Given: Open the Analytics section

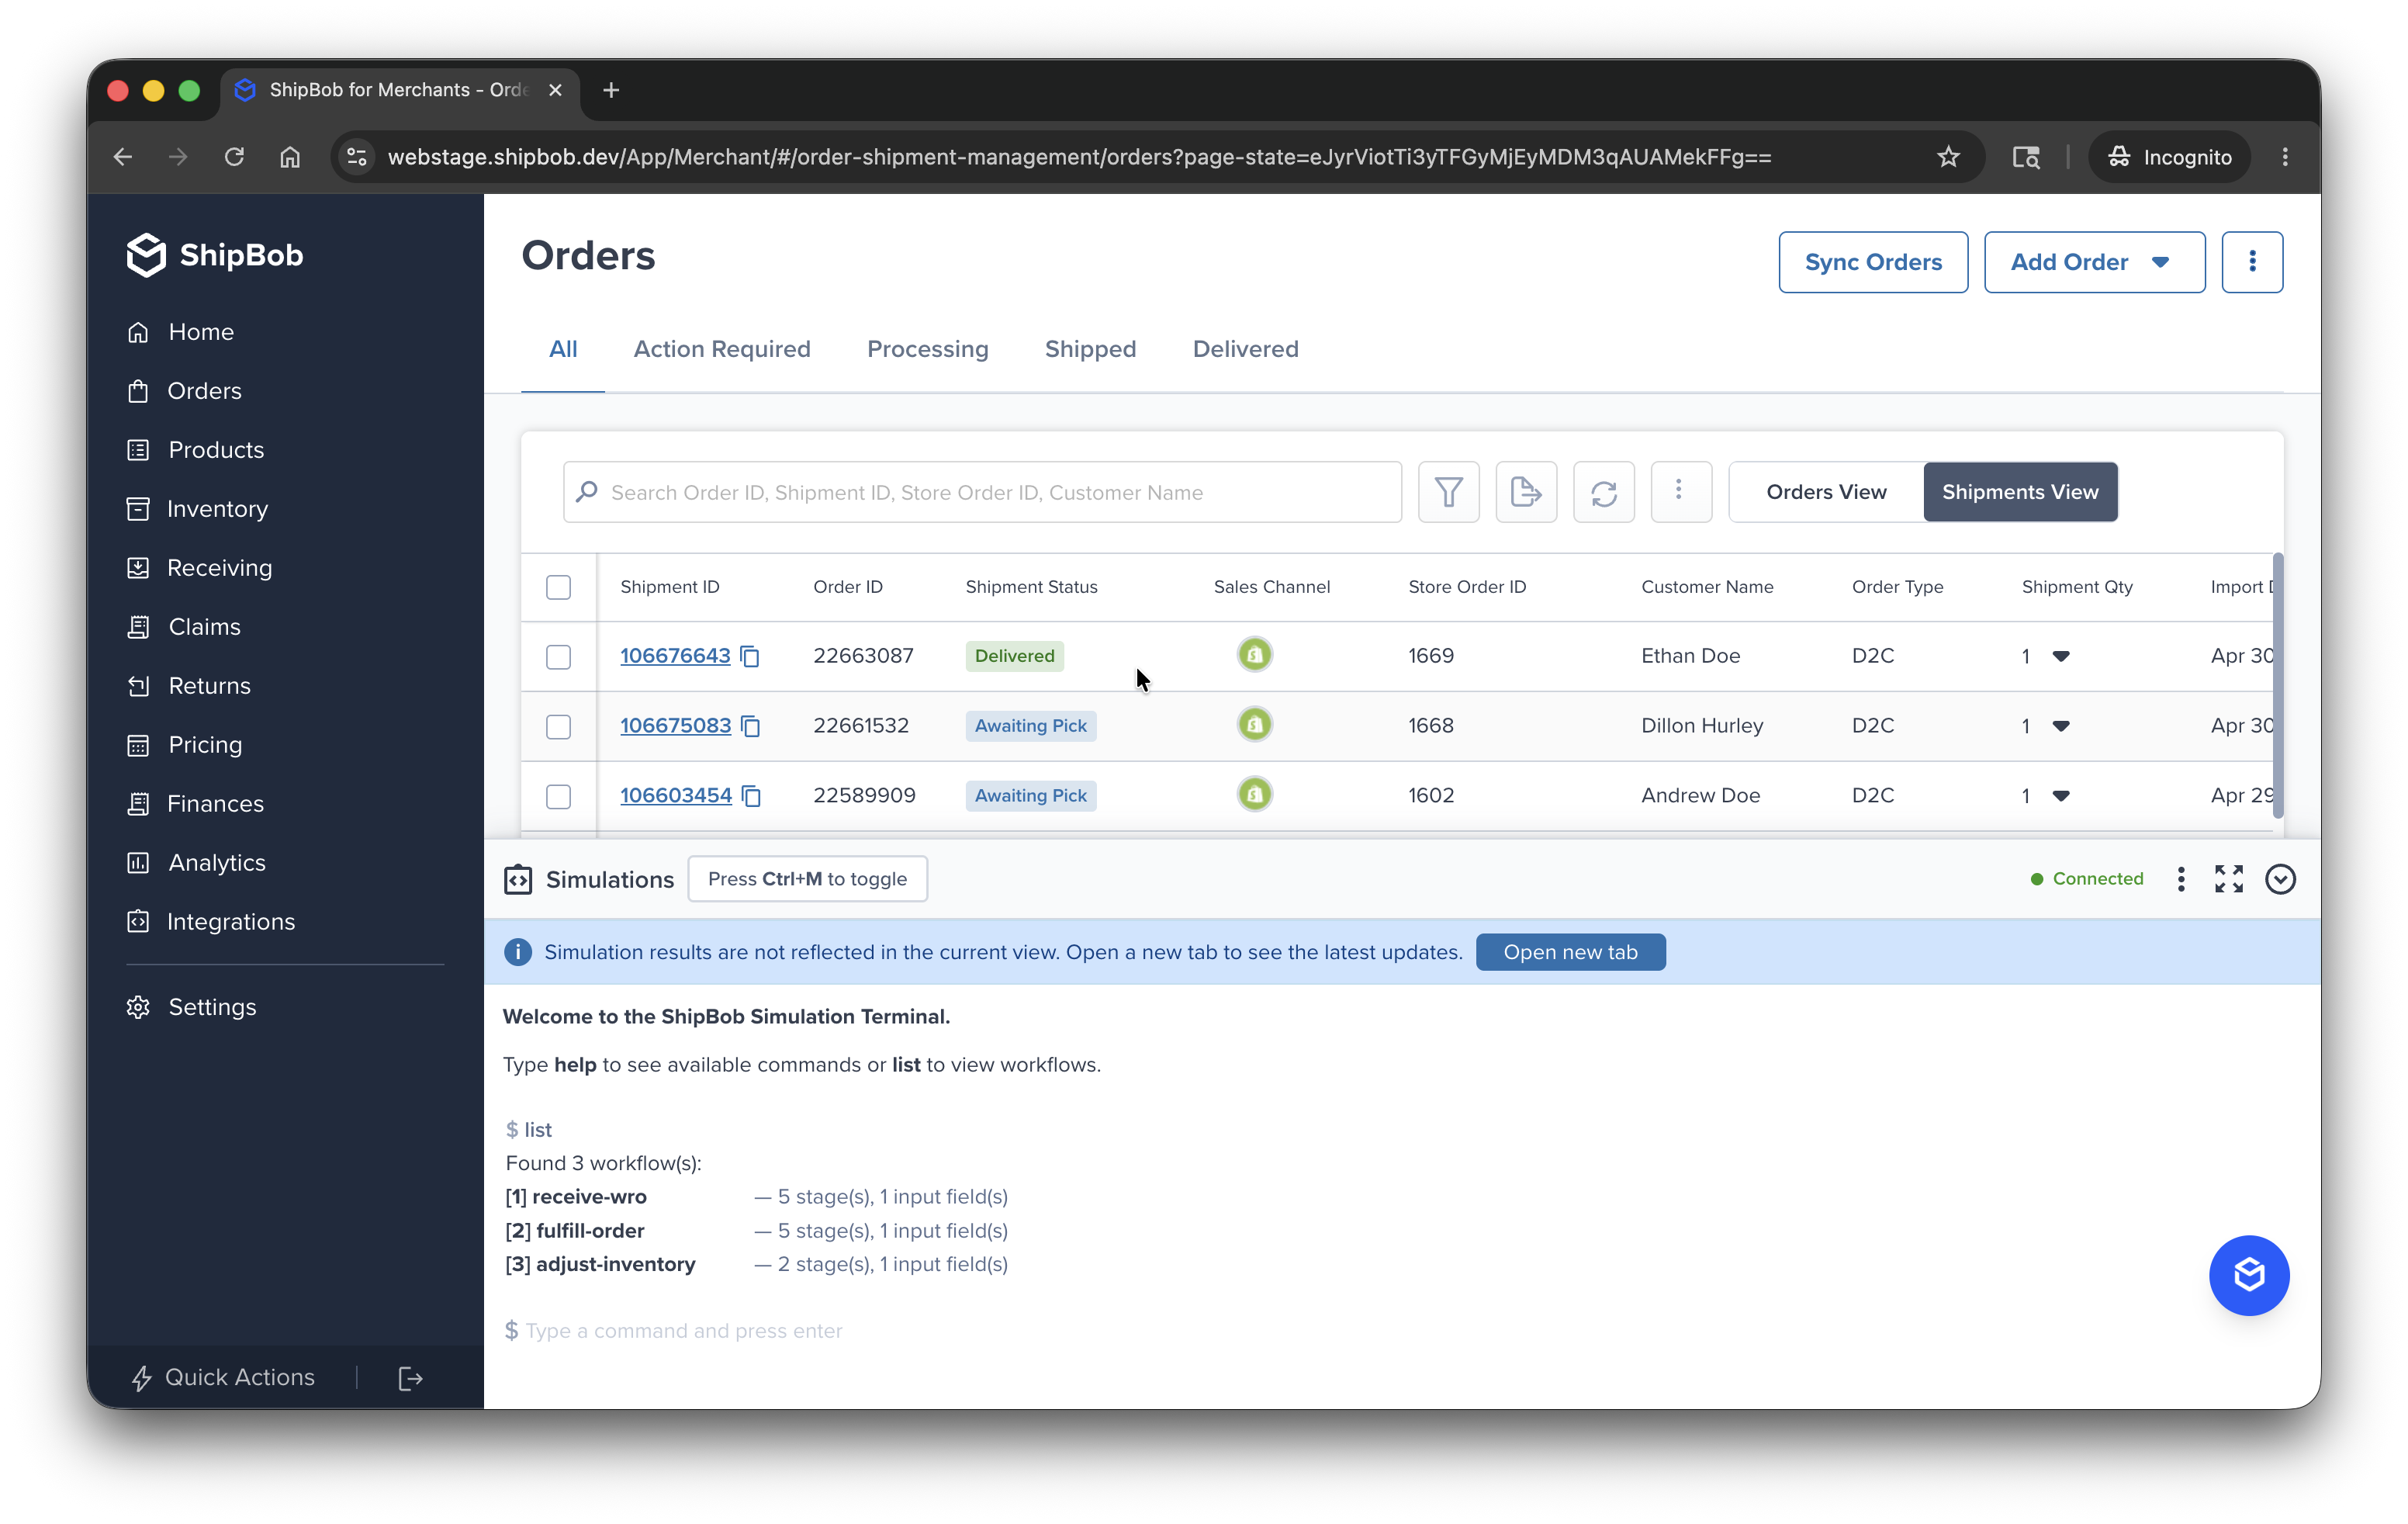Looking at the screenshot, I should tap(196, 863).
